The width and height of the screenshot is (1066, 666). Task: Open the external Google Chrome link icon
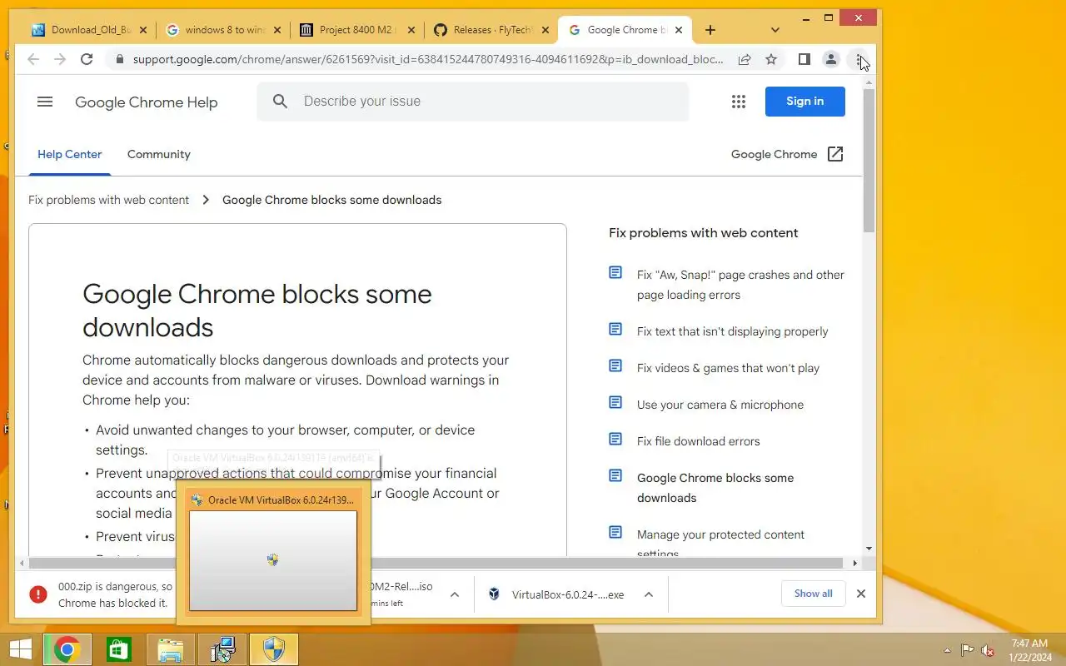835,154
